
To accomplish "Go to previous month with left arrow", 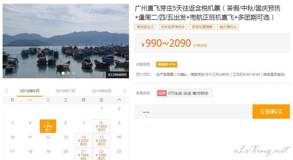I will pos(7,91).
